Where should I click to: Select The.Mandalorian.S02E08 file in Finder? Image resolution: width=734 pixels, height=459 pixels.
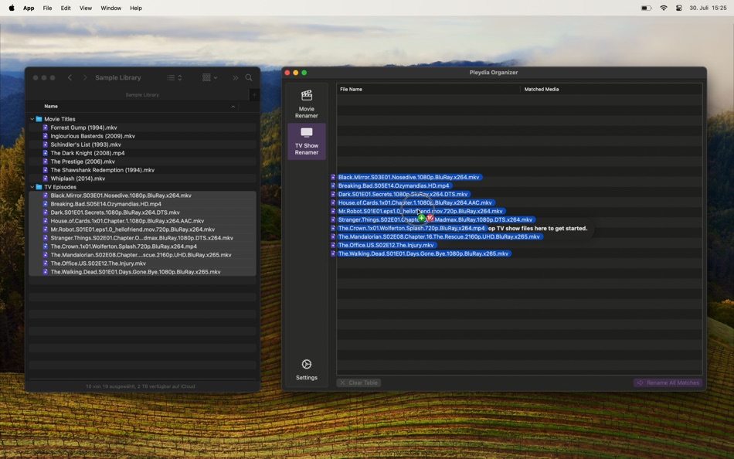point(142,255)
